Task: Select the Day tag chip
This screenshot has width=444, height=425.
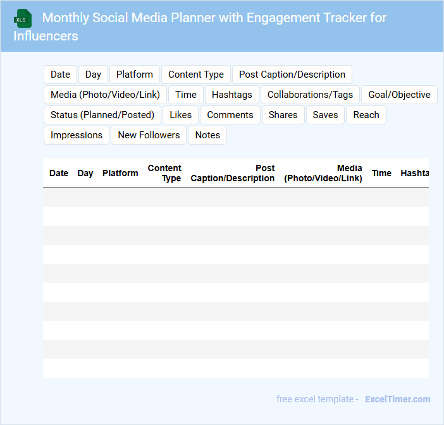Action: [93, 75]
